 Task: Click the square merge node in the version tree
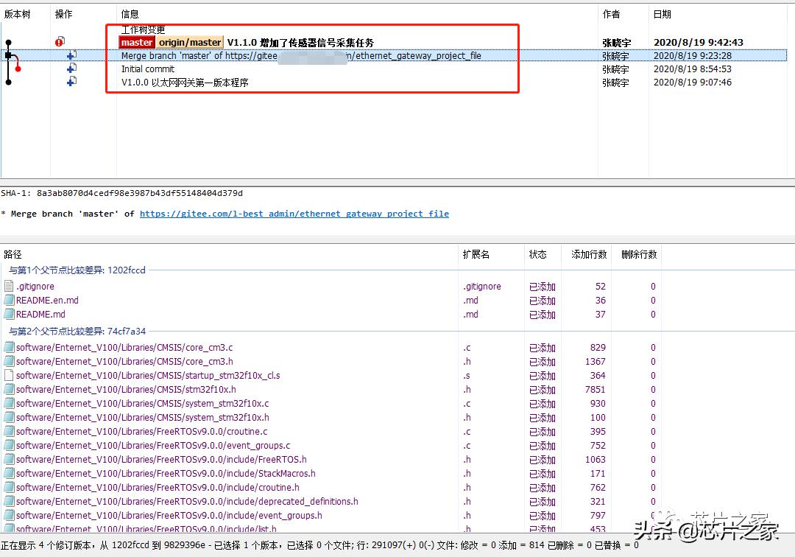pyautogui.click(x=8, y=55)
